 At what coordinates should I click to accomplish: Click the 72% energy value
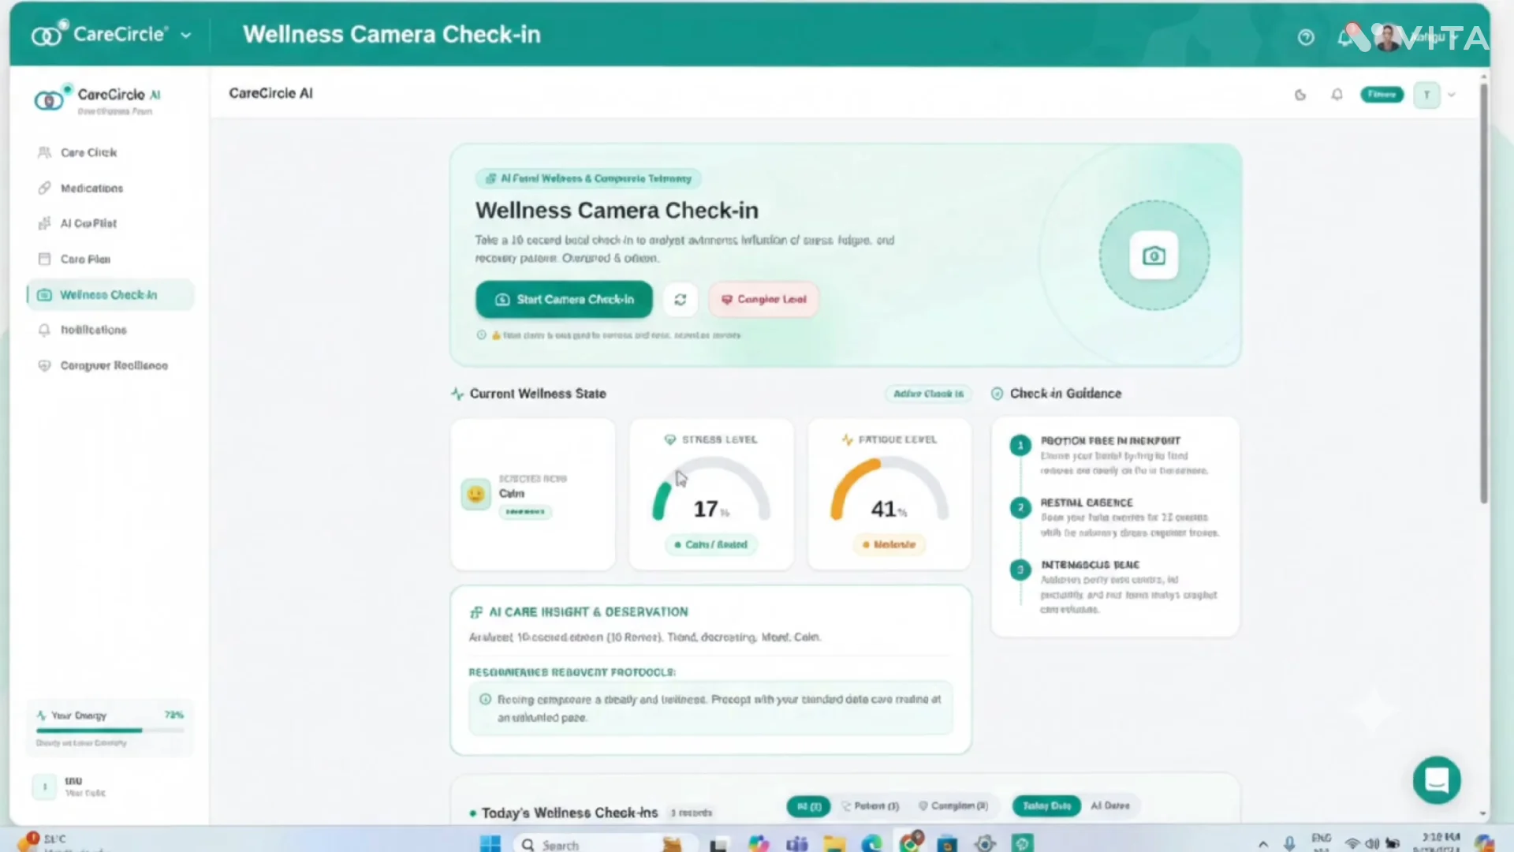[174, 715]
